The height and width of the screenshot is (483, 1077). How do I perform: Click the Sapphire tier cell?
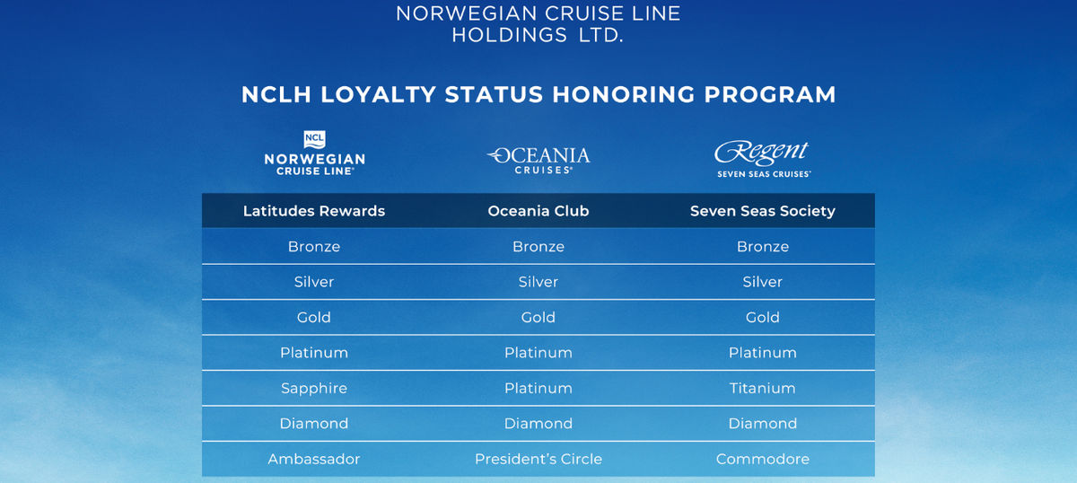point(314,388)
